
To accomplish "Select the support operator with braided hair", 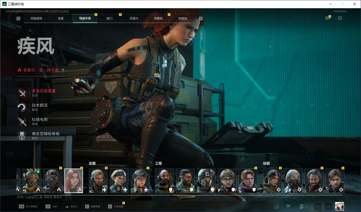I will point(140,181).
